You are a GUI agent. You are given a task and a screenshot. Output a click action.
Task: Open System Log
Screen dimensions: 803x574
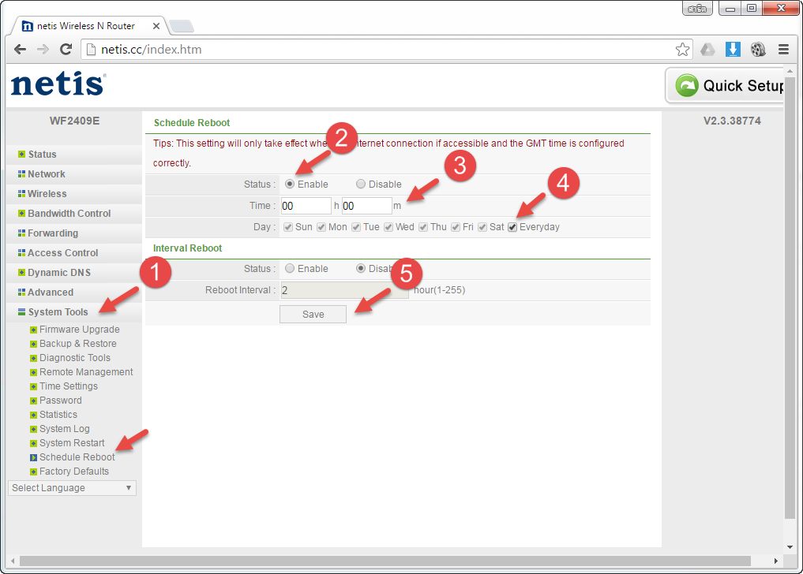pos(65,429)
